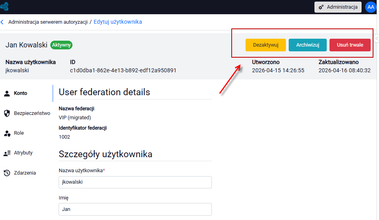The image size is (379, 220).
Task: Click the jkowalski username value in header
Action: click(17, 70)
